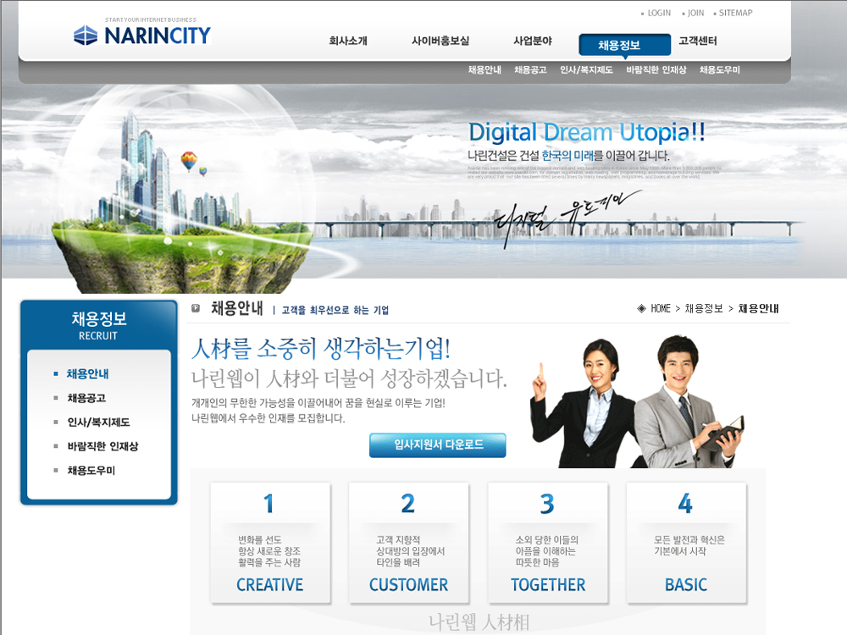Click the hot air balloon in banner
Viewport: 847px width, 635px height.
coord(189,160)
